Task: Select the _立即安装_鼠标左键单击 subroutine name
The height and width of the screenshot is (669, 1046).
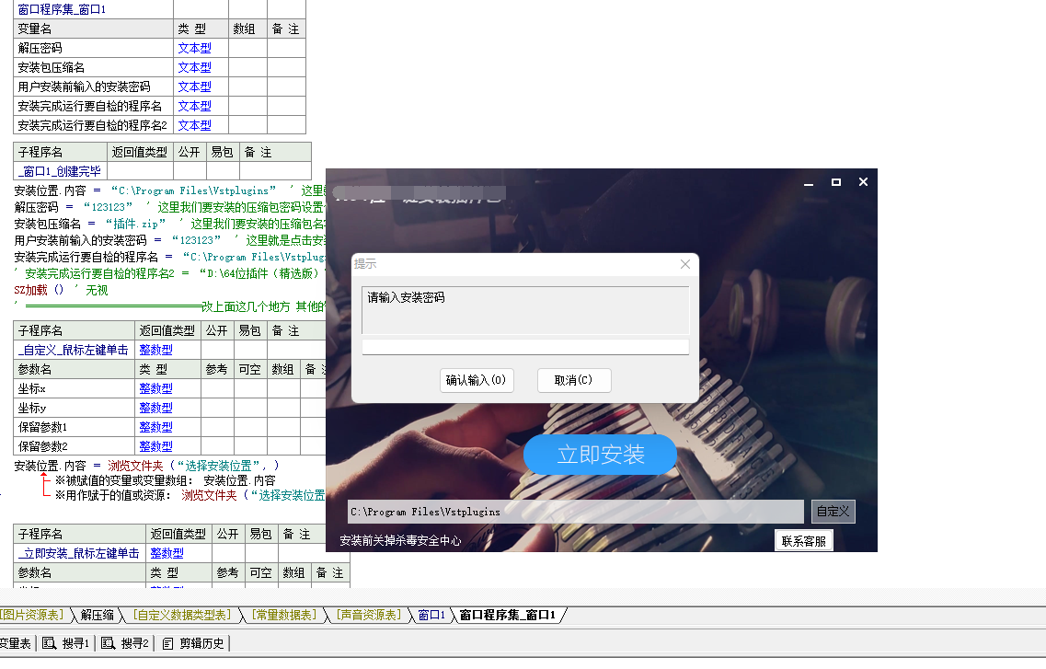Action: click(x=79, y=553)
